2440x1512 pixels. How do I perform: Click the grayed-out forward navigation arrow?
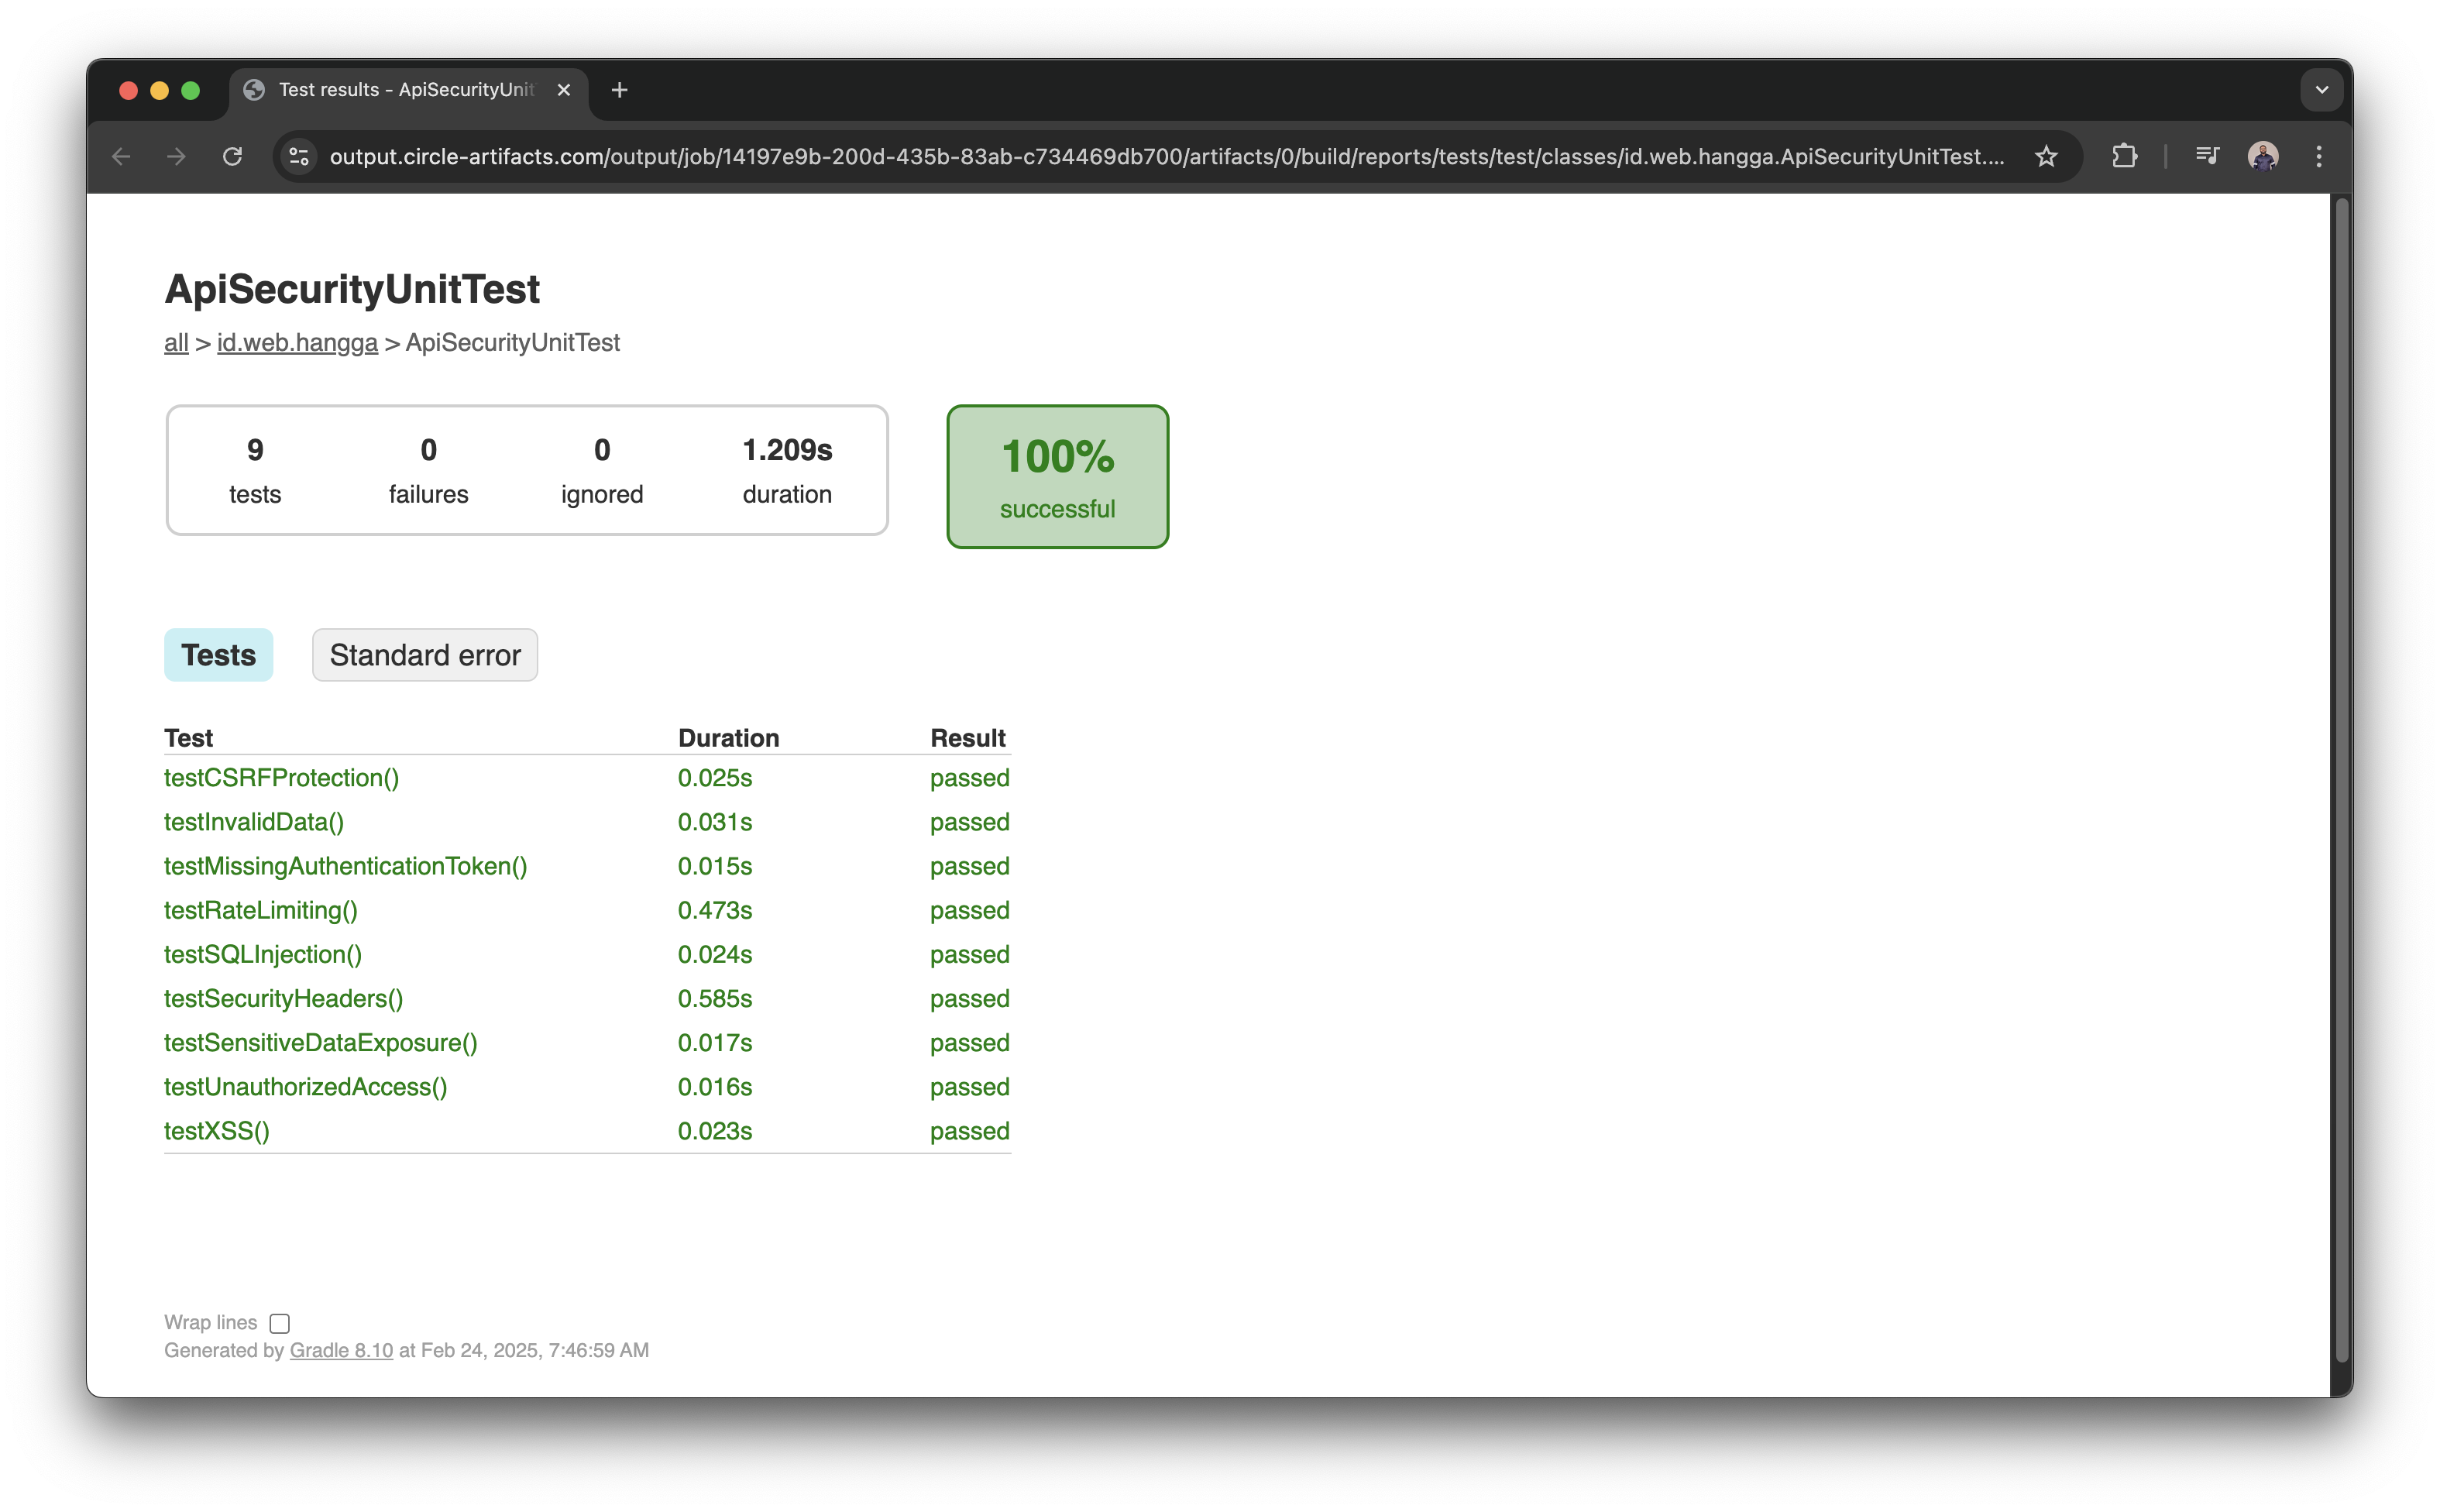coord(176,156)
